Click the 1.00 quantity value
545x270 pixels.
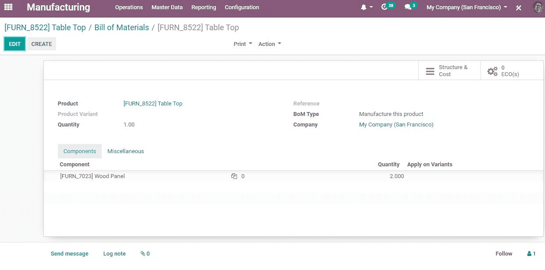(129, 125)
